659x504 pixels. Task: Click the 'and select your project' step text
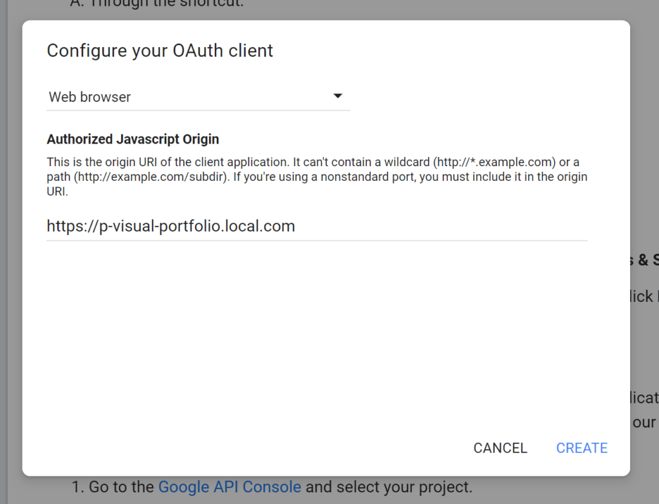click(388, 487)
